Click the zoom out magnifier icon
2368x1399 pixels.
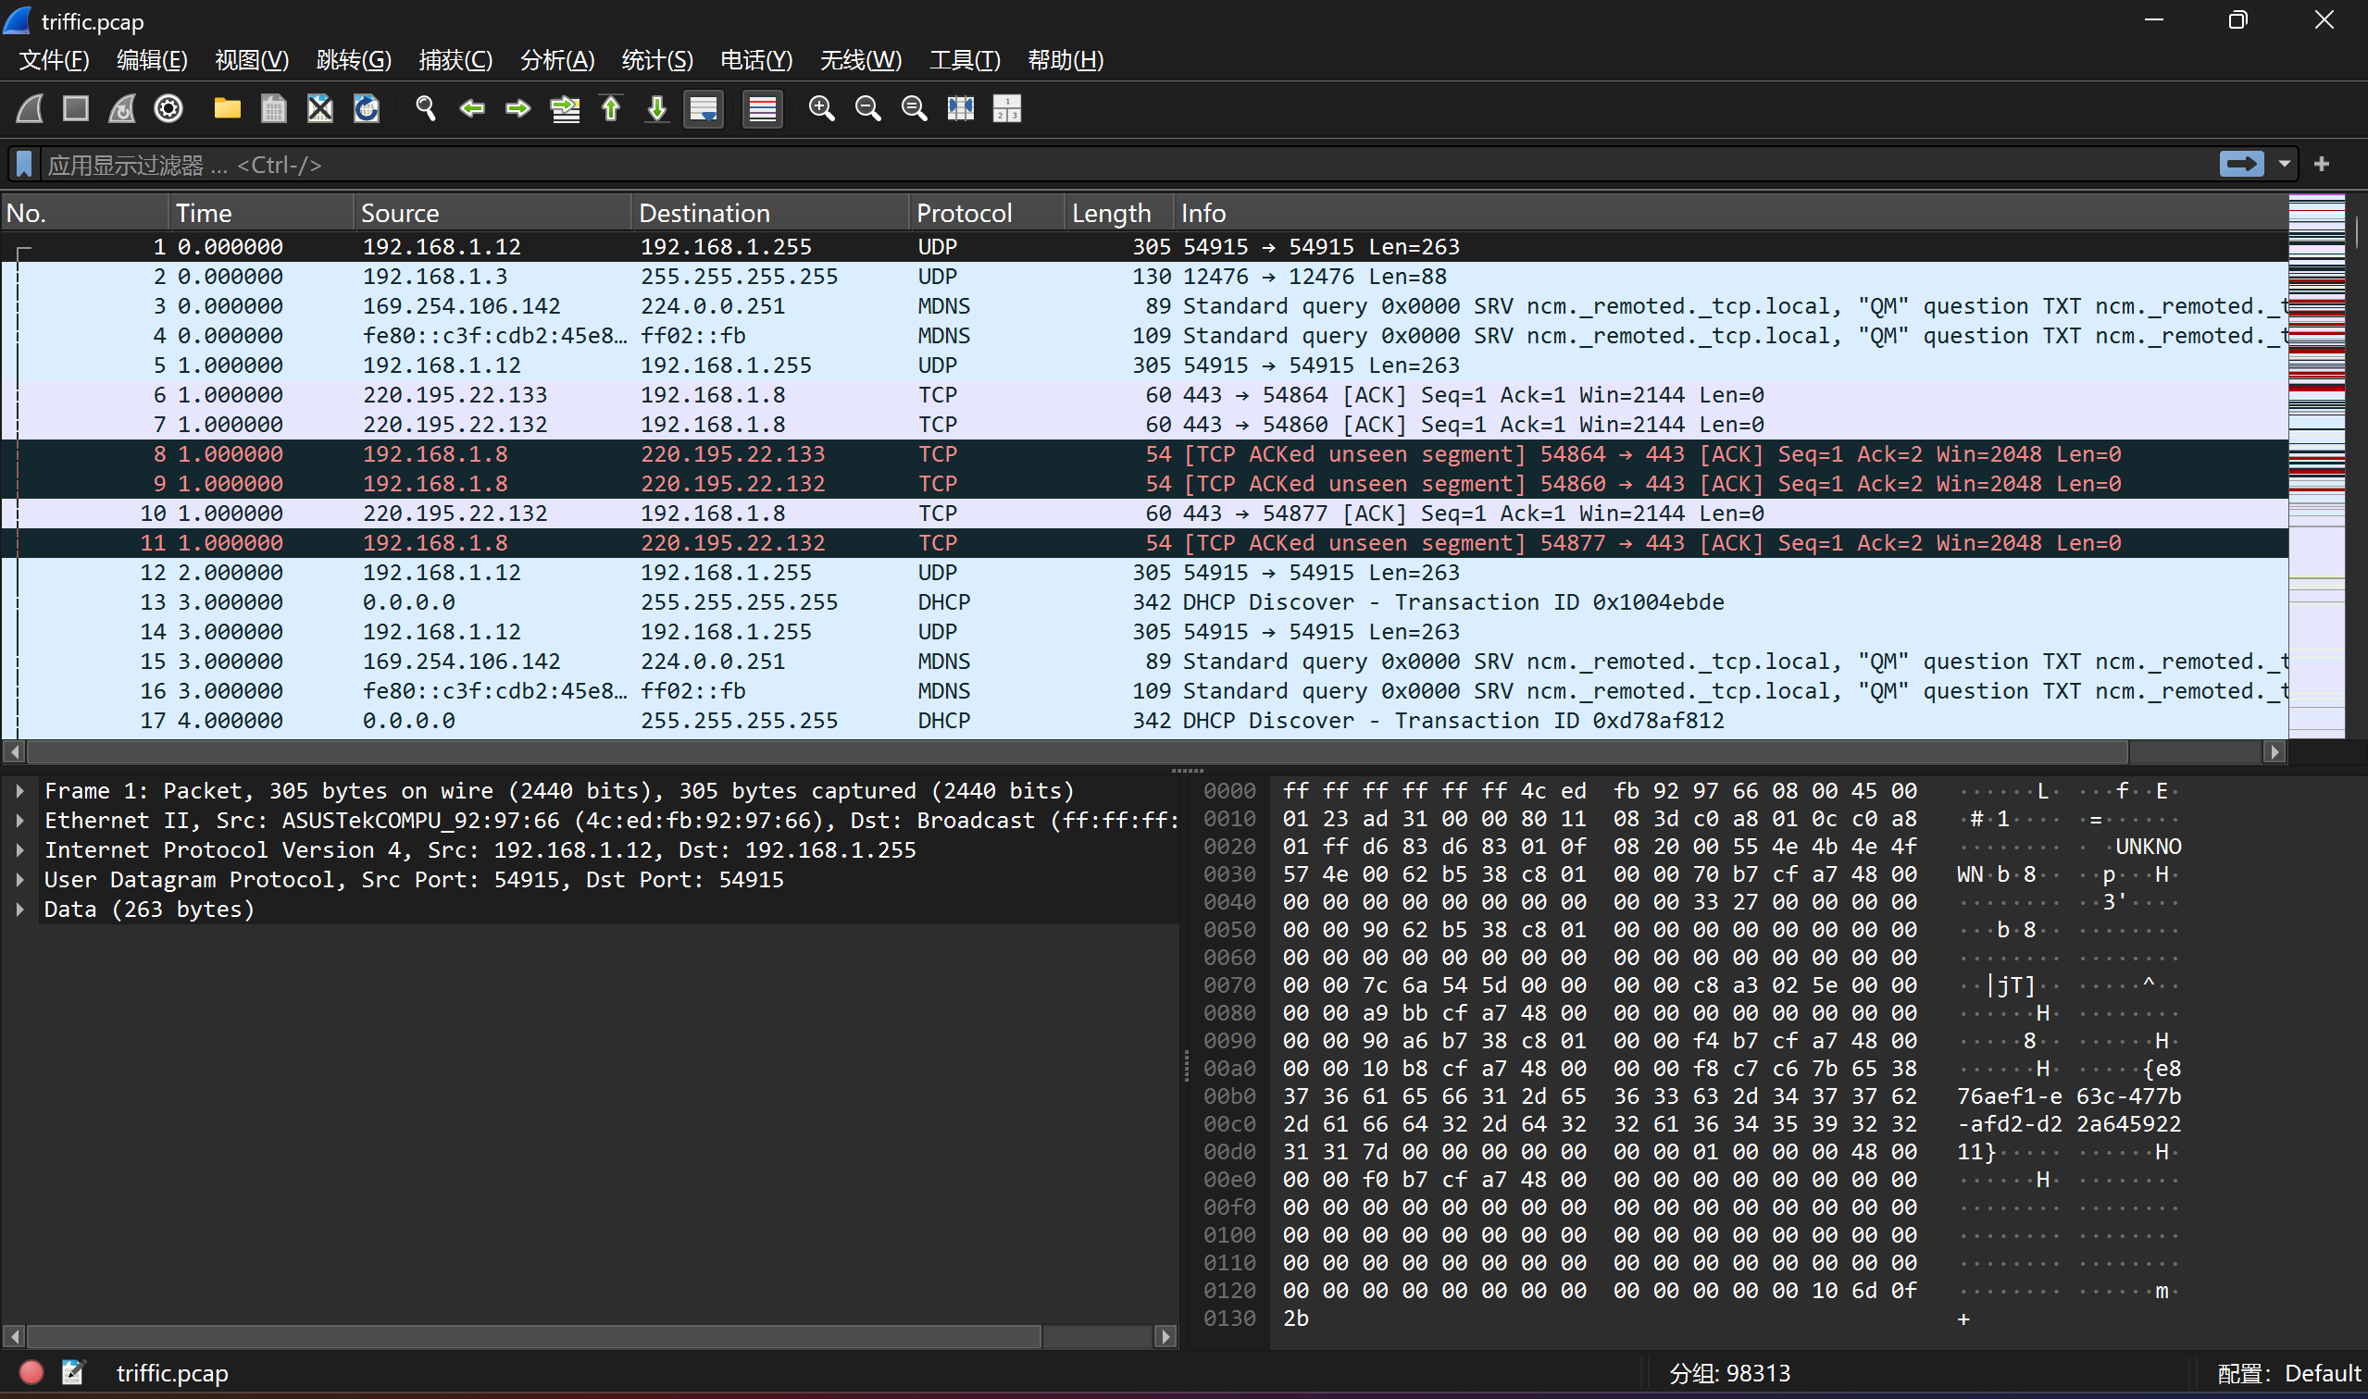[x=867, y=108]
